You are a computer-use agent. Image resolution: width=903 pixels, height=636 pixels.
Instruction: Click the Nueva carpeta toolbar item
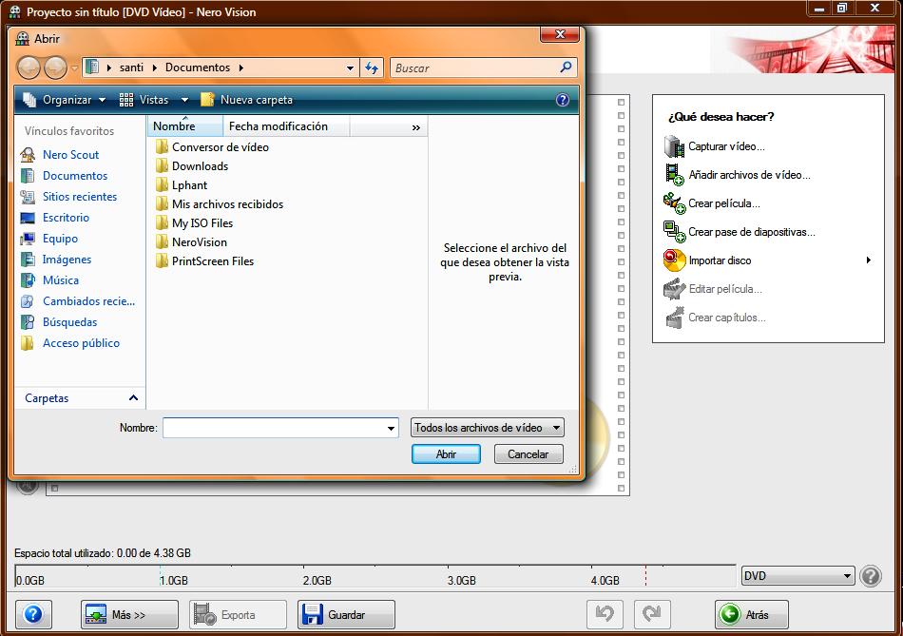point(246,100)
